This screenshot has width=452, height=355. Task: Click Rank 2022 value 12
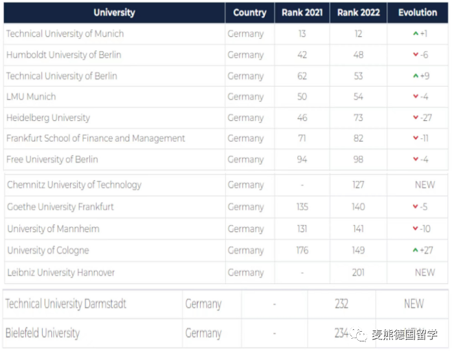point(358,34)
